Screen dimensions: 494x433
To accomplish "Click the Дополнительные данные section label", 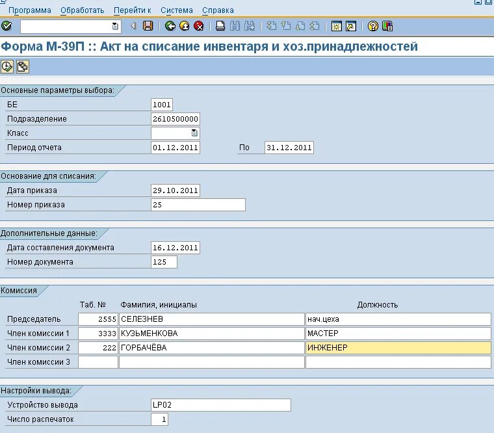I will [49, 233].
